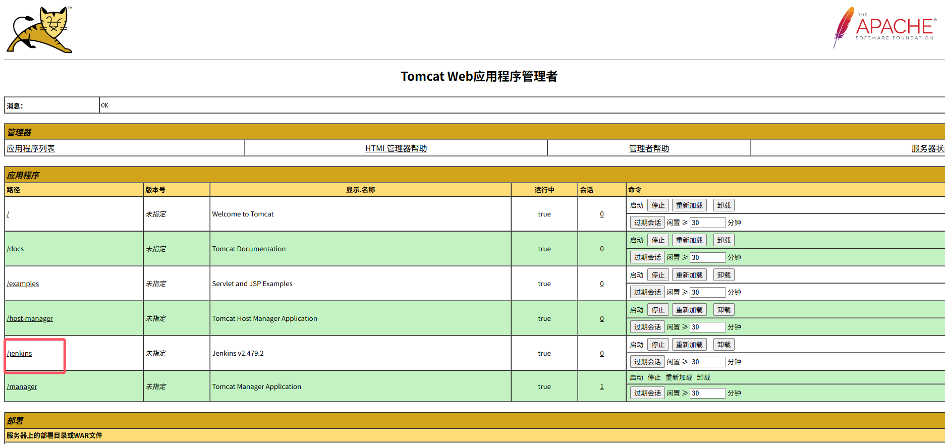The height and width of the screenshot is (444, 945).
Task: Undeploy the Jenkins application
Action: [x=724, y=345]
